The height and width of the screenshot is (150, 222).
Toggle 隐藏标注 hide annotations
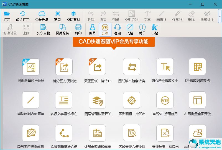[x=207, y=16]
